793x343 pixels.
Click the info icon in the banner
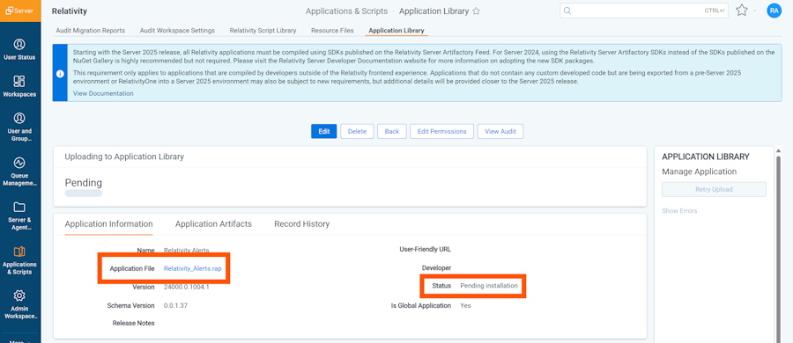point(60,73)
